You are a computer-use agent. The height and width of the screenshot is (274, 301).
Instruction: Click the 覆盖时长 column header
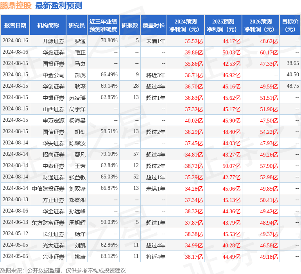click(x=154, y=25)
